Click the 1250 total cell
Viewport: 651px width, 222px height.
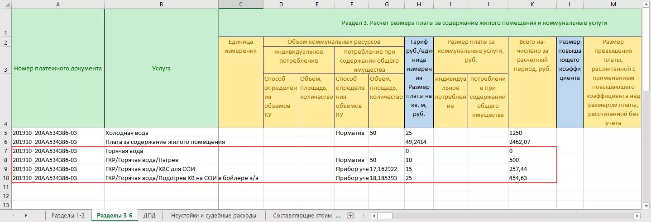coord(532,133)
